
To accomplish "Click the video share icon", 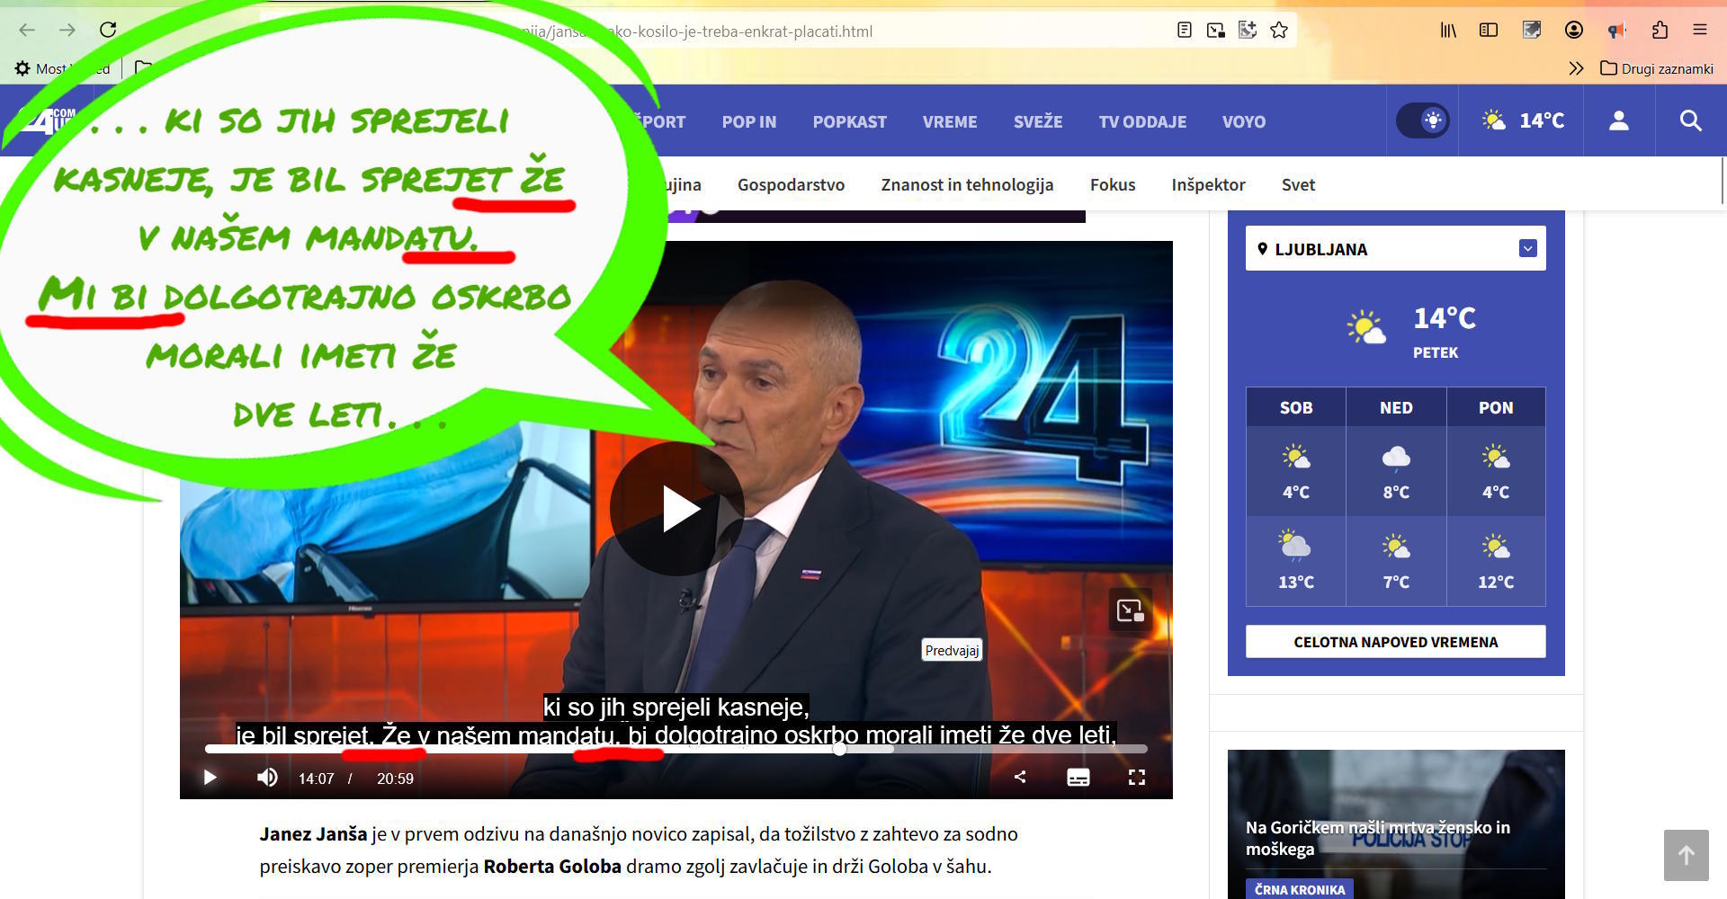I will tap(1020, 778).
